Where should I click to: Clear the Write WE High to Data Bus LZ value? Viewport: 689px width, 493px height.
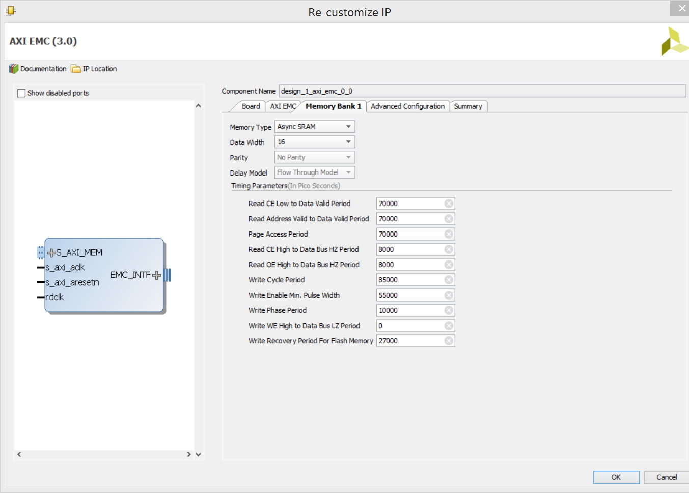[449, 326]
